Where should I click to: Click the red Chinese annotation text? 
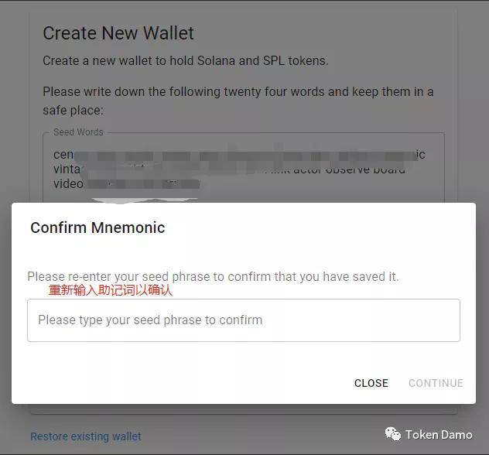click(111, 290)
